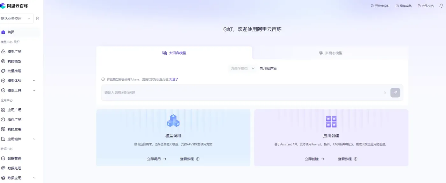Open the 最佳实践 link
The width and height of the screenshot is (446, 183).
(x=404, y=6)
